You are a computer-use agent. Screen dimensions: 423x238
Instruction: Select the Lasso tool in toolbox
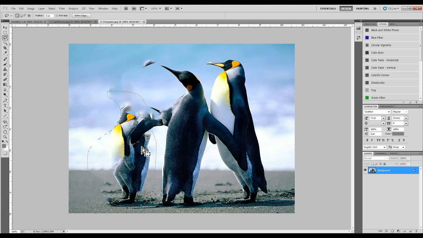click(x=5, y=38)
